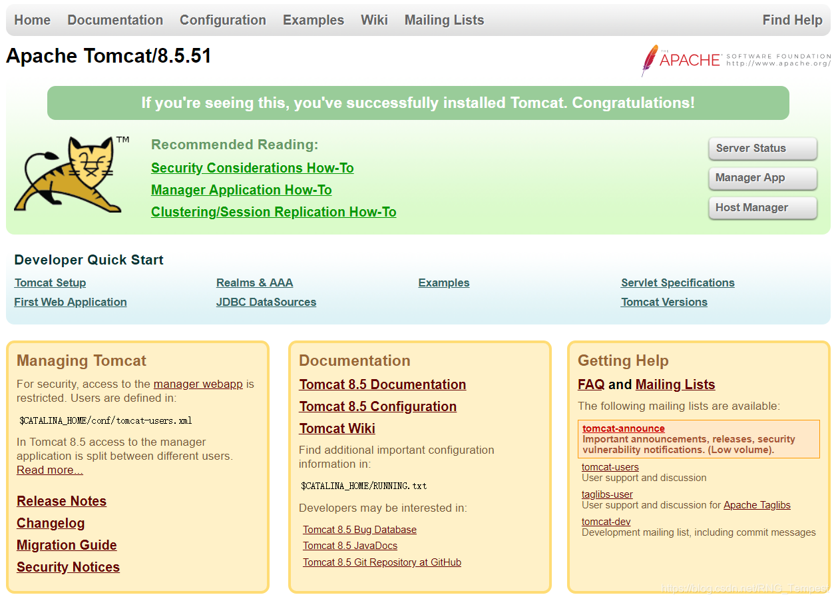Viewport: 836px width, 601px height.
Task: Open Examples link under Developer Quick Start
Action: click(x=444, y=283)
